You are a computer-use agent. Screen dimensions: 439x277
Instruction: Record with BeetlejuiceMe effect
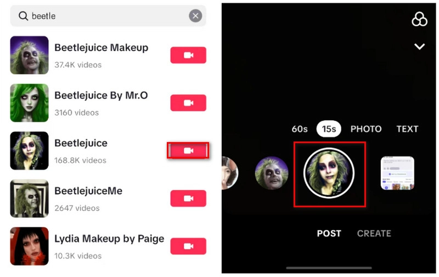(188, 199)
